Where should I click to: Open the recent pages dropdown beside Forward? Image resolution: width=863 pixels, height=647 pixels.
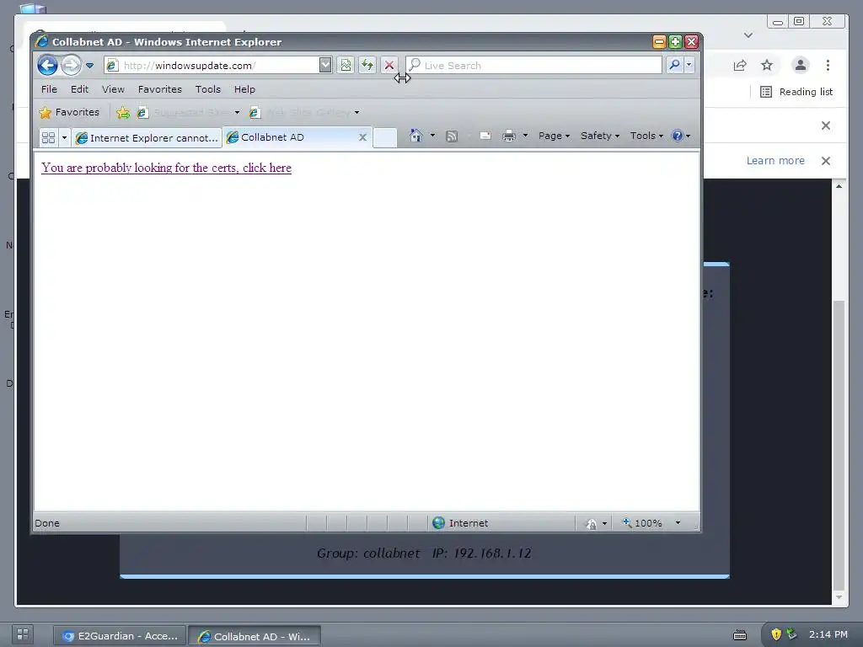89,66
